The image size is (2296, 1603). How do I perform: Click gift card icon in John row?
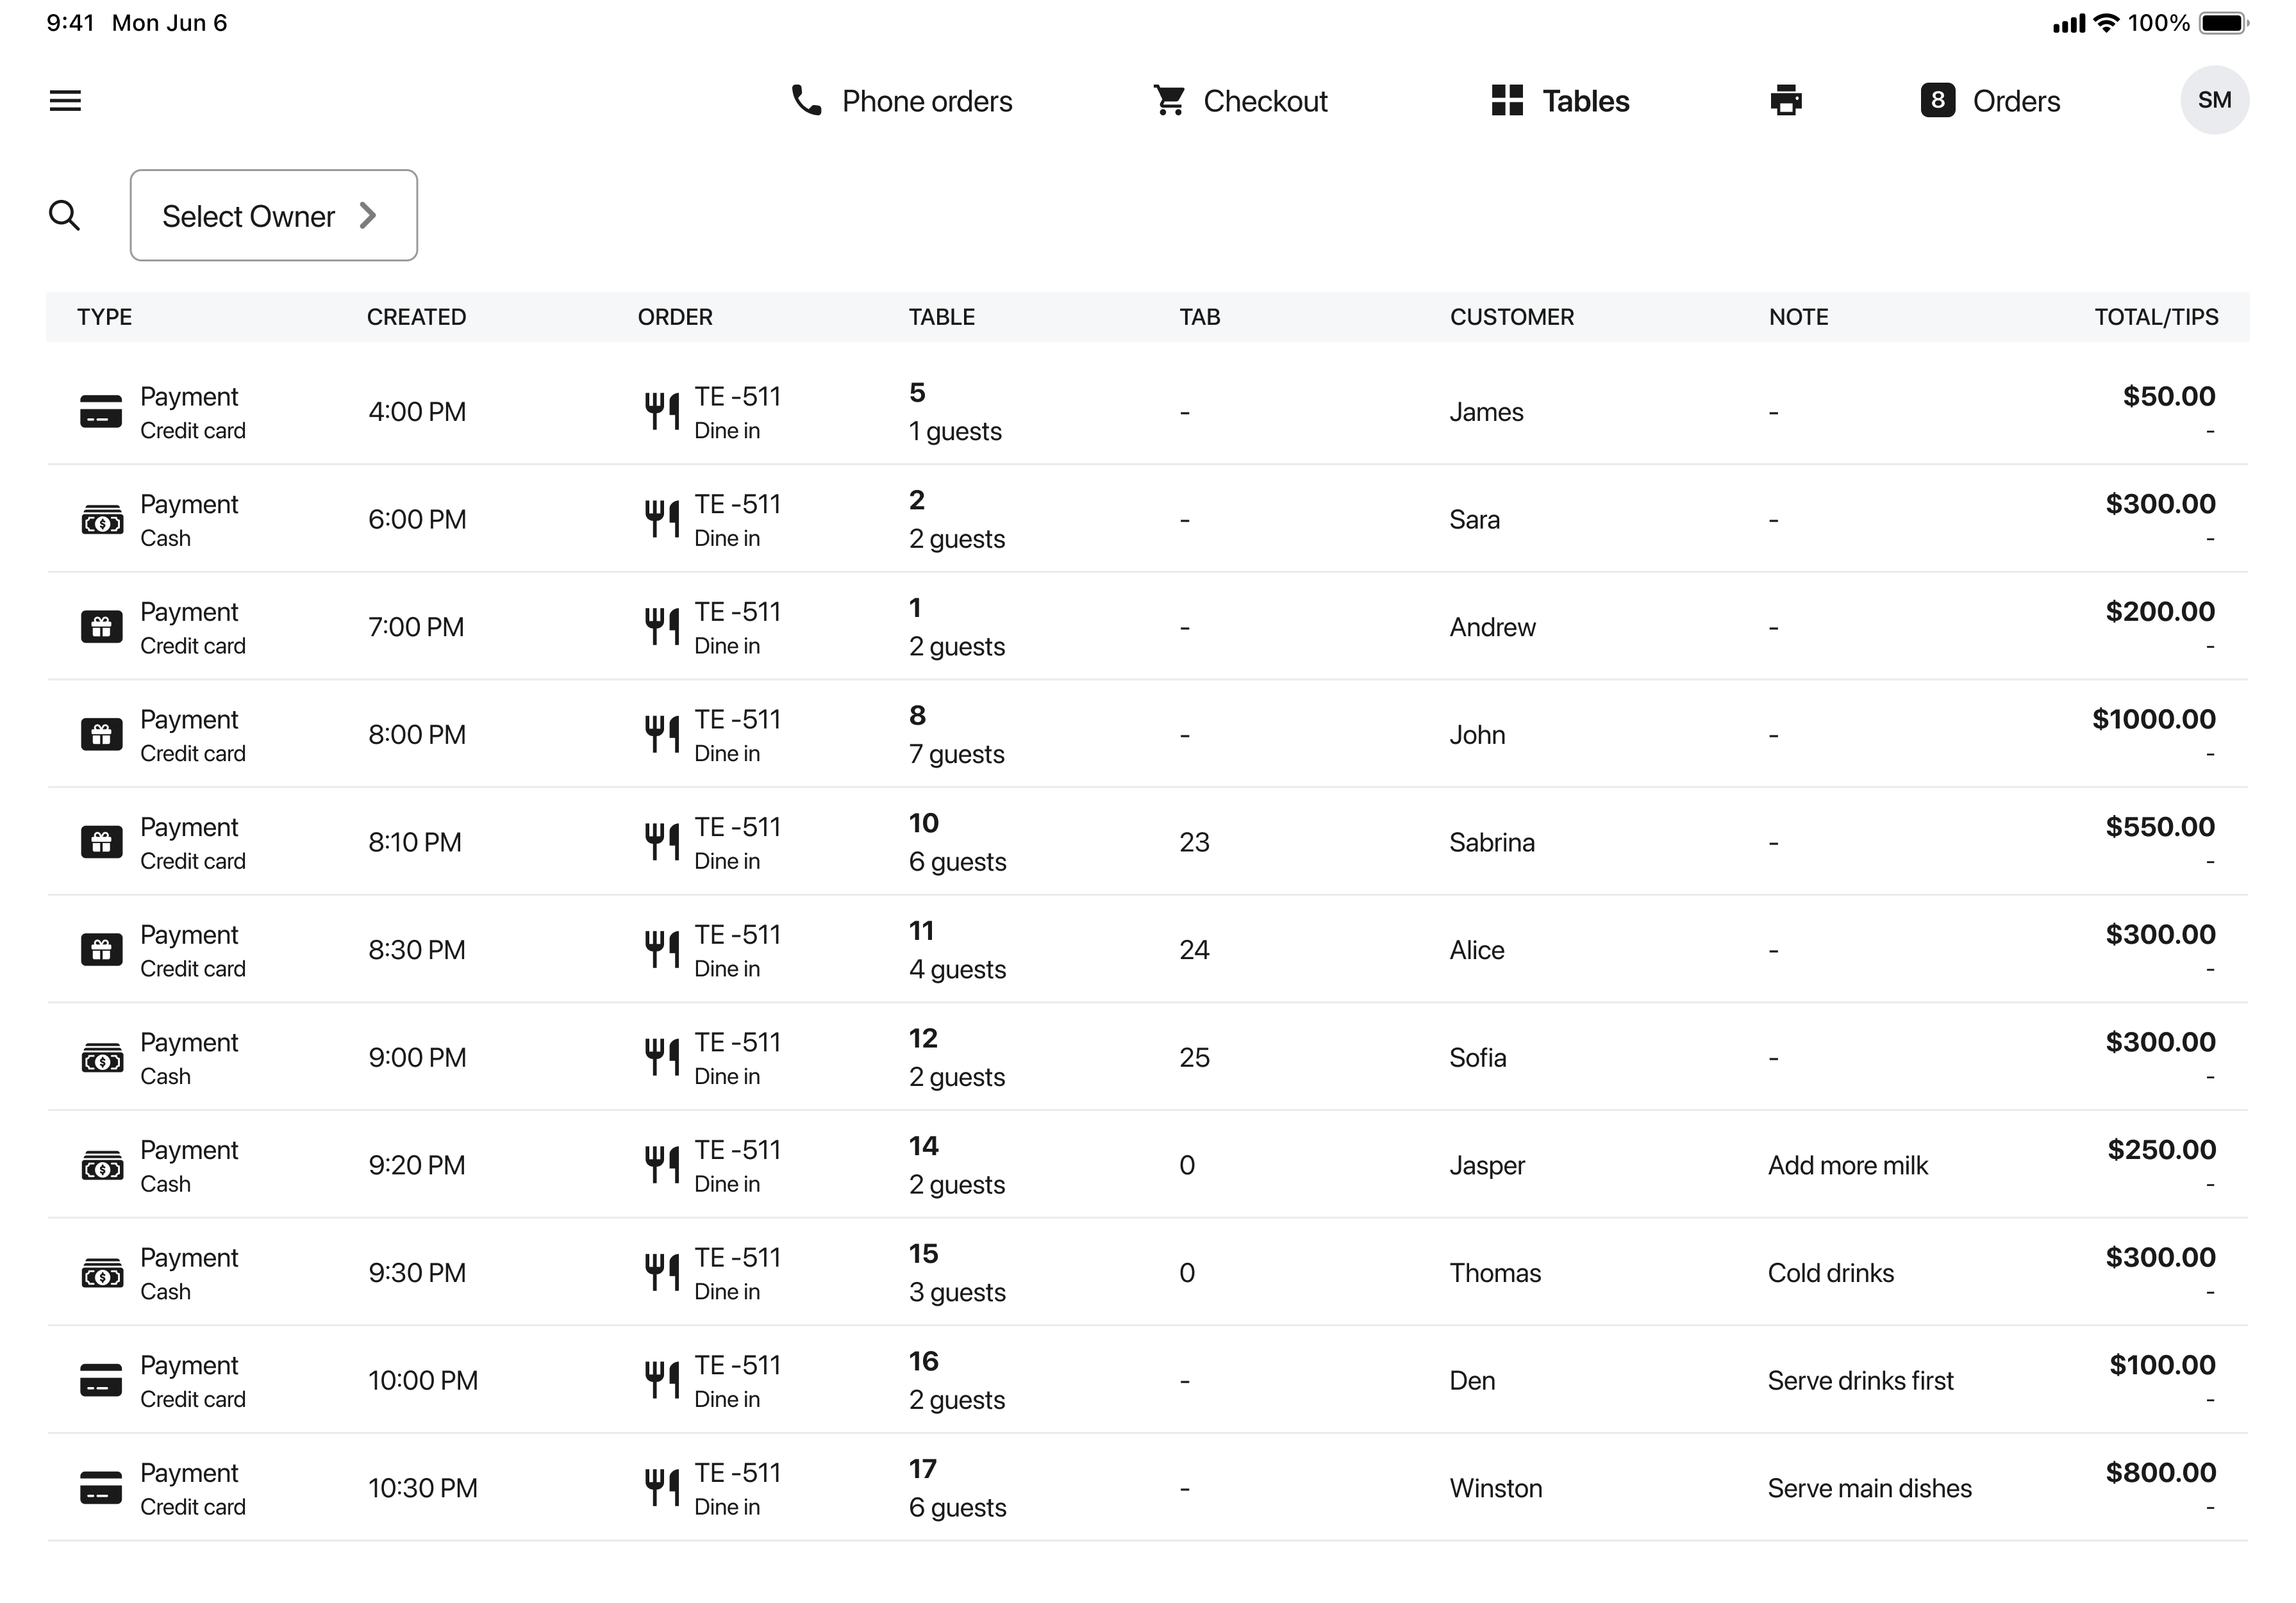click(x=101, y=734)
